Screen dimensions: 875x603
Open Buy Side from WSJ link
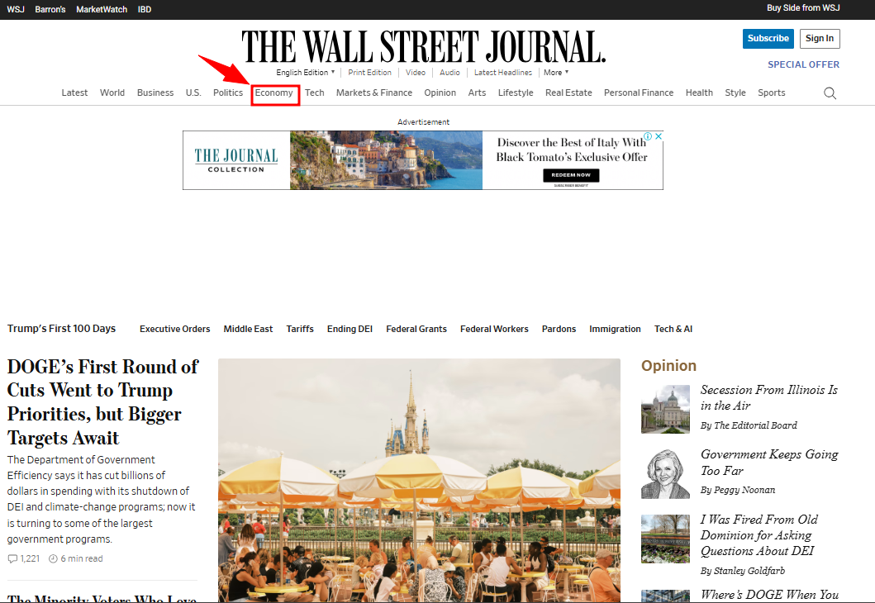(803, 8)
